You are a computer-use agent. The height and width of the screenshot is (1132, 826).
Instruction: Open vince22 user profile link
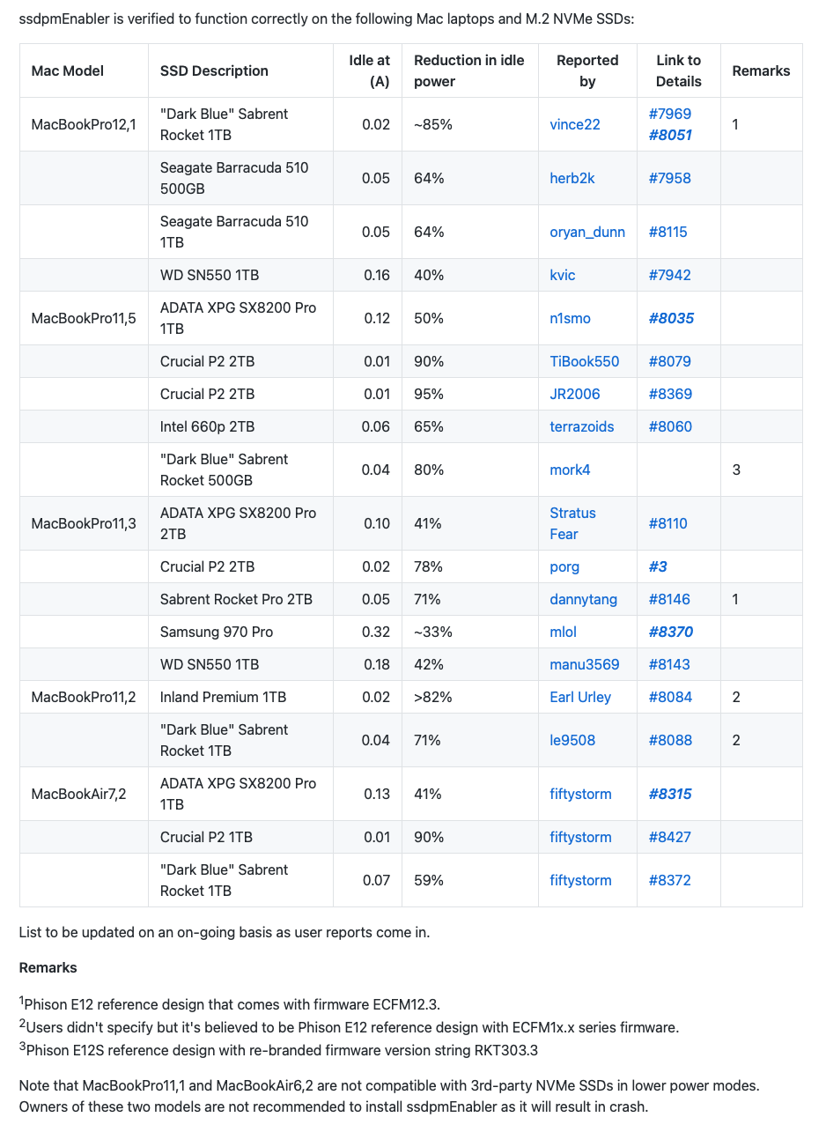pos(575,124)
